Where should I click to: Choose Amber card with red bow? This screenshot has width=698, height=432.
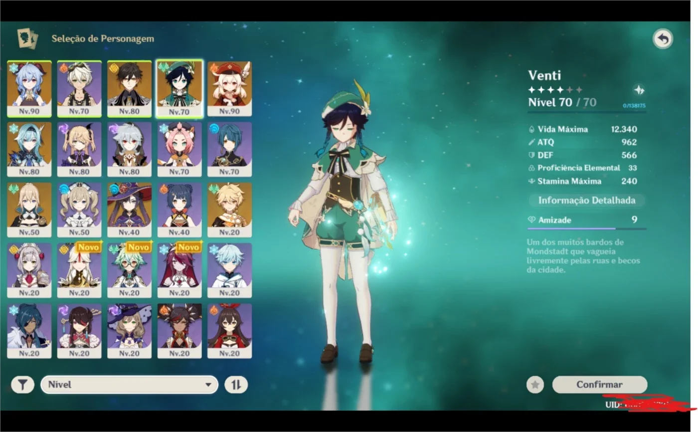click(230, 331)
